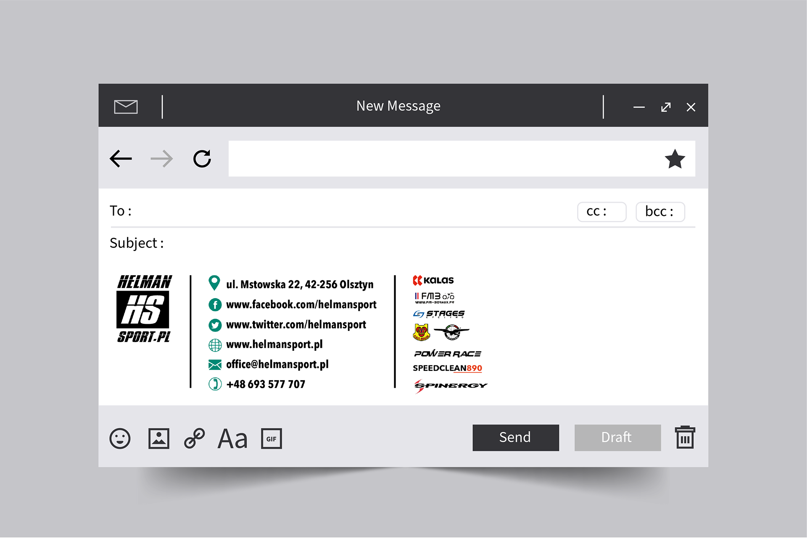Click the Subject field
The image size is (807, 546).
(402, 243)
